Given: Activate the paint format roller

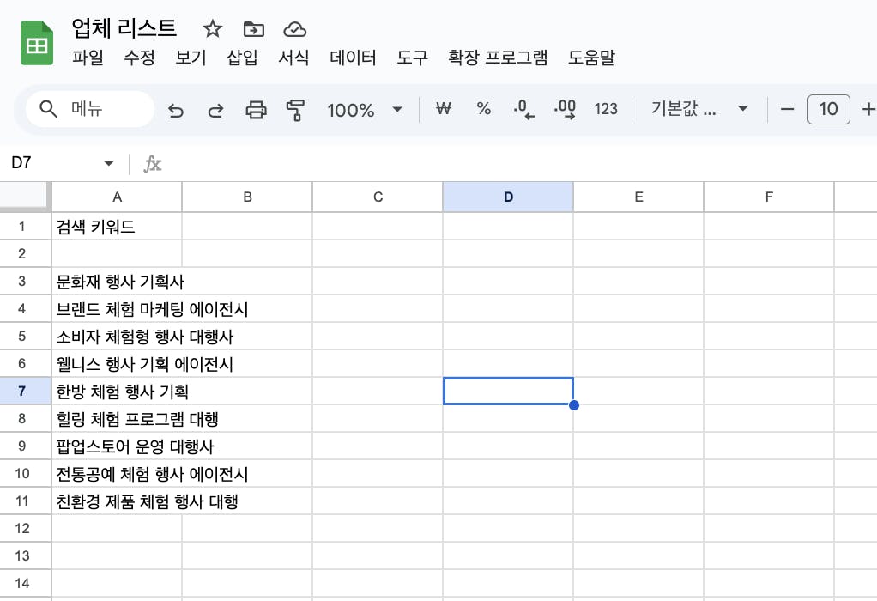Looking at the screenshot, I should click(x=295, y=110).
